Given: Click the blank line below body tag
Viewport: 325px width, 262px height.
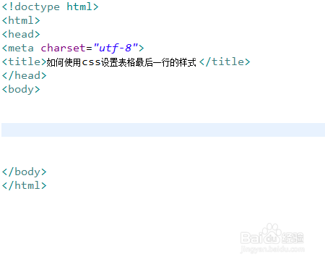Looking at the screenshot, I should point(163,103).
